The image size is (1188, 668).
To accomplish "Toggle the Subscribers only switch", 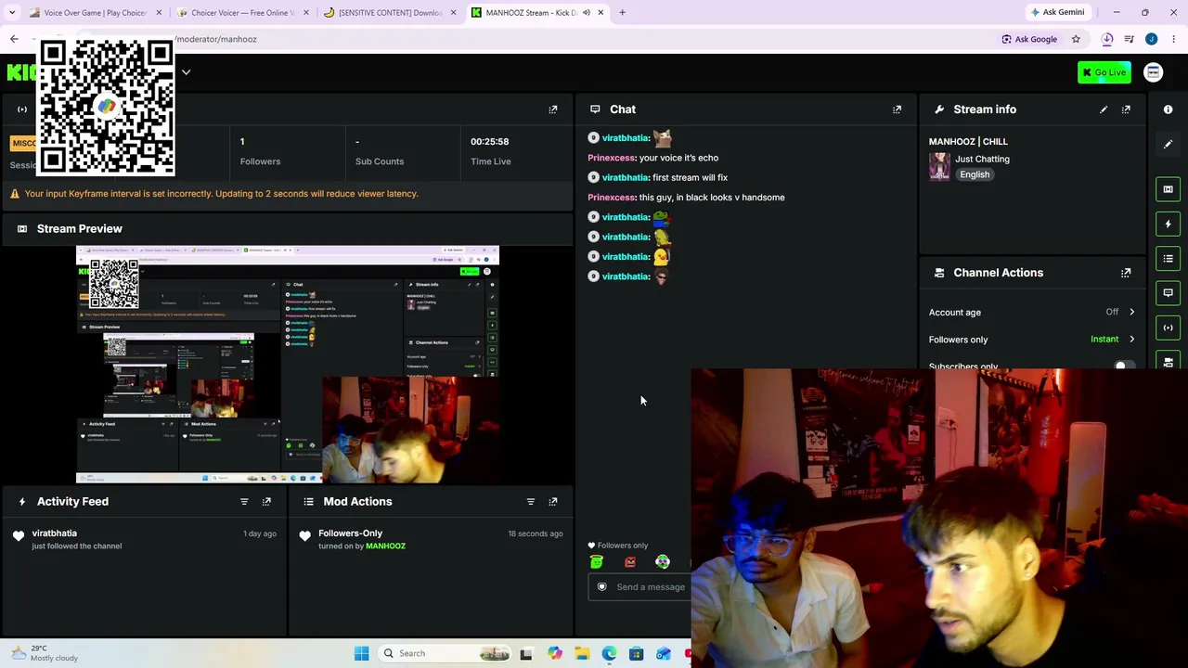I will tap(1124, 366).
